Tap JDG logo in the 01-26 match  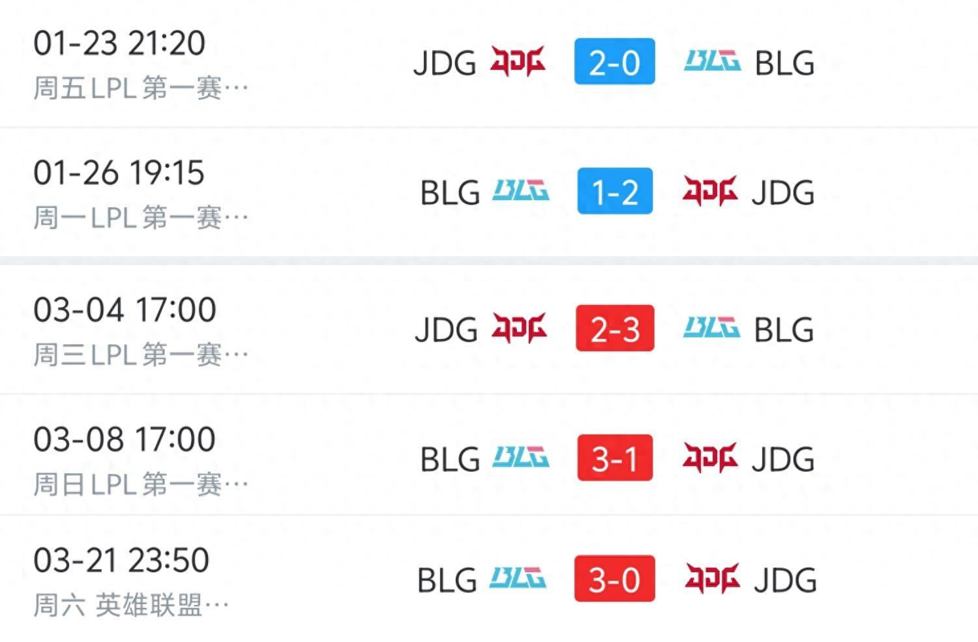pyautogui.click(x=710, y=191)
